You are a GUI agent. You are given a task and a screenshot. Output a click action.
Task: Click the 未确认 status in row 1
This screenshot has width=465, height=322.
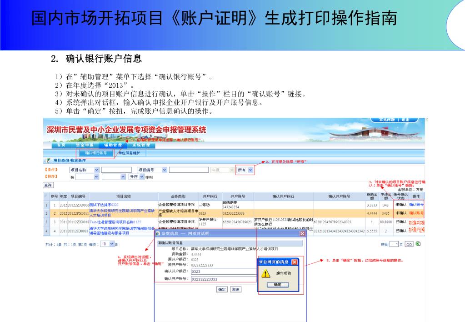pyautogui.click(x=400, y=205)
